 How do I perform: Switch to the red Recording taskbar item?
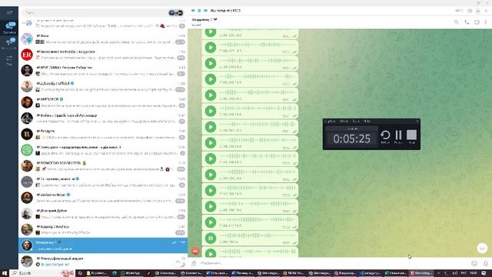pyautogui.click(x=421, y=273)
